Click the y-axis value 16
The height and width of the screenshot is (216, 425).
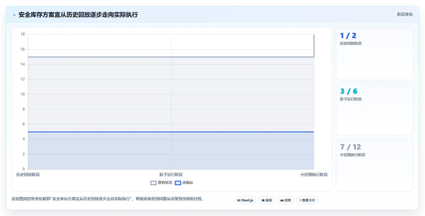coord(23,49)
